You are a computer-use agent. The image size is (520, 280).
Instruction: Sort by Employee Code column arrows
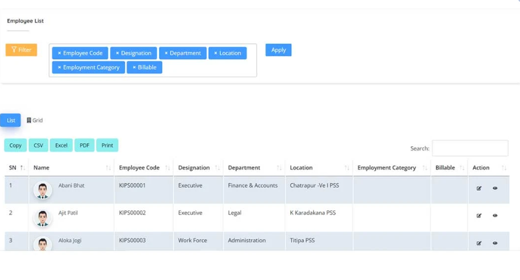tap(167, 168)
